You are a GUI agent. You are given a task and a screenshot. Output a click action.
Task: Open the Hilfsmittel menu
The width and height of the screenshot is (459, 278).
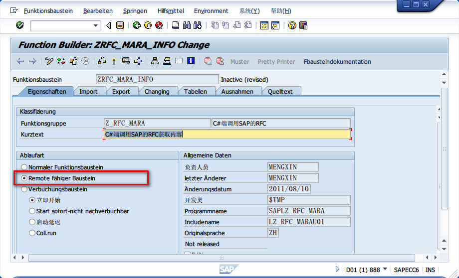(x=171, y=11)
